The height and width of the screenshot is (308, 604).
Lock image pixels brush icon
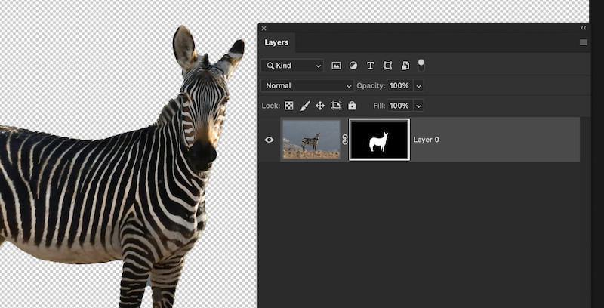[305, 106]
